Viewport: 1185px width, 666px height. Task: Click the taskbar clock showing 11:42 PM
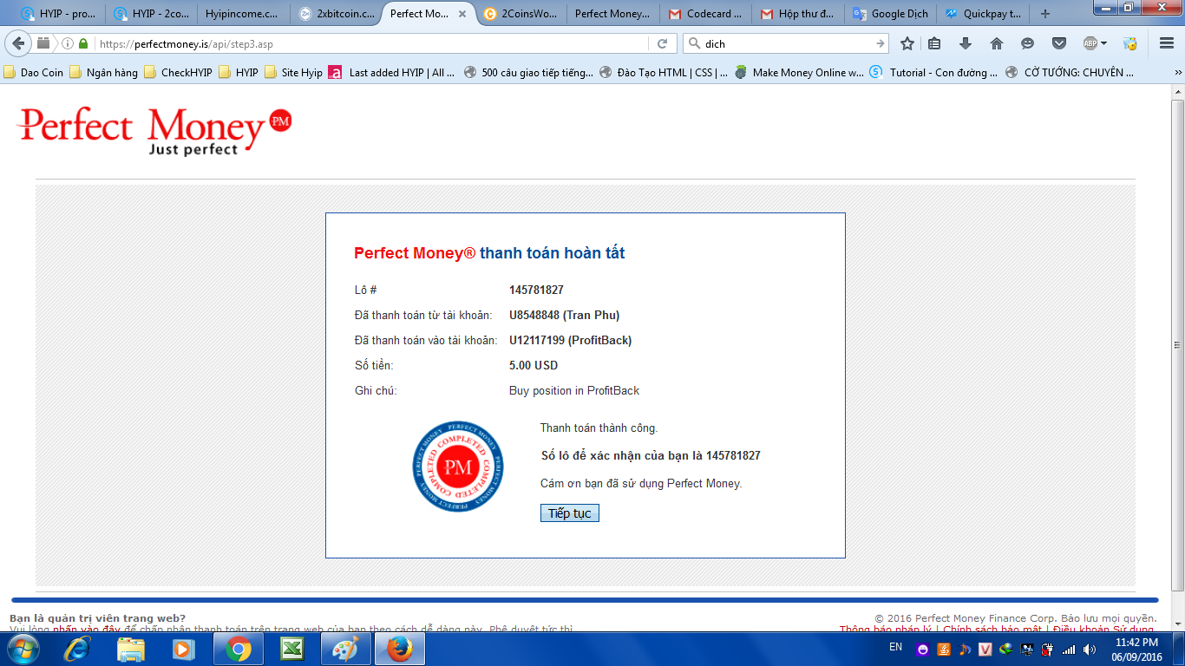click(x=1136, y=649)
